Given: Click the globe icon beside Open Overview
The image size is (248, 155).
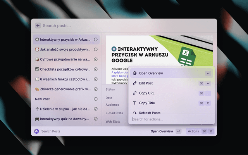Looking at the screenshot, I should [134, 73].
